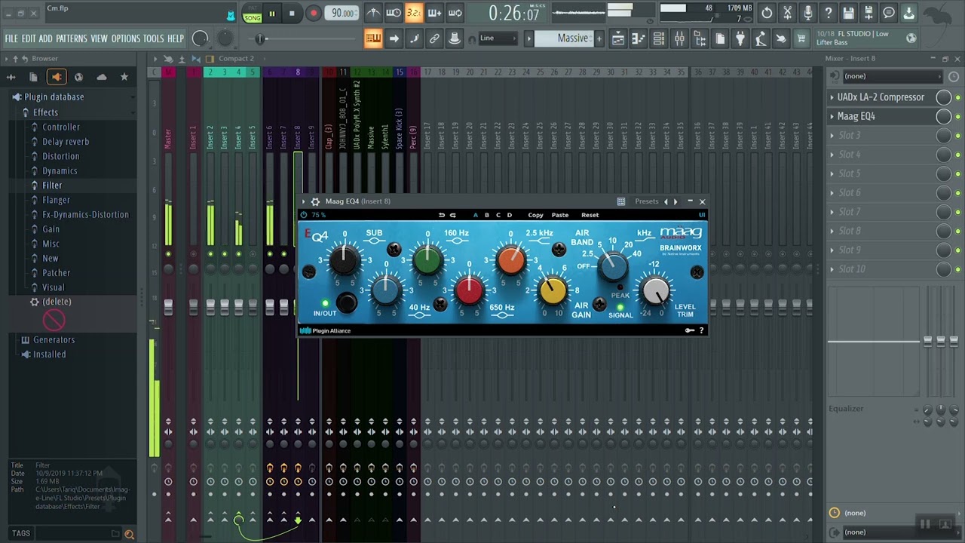Screen dimensions: 965x543
Task: Click the red 650 Hz knob
Action: click(x=469, y=290)
